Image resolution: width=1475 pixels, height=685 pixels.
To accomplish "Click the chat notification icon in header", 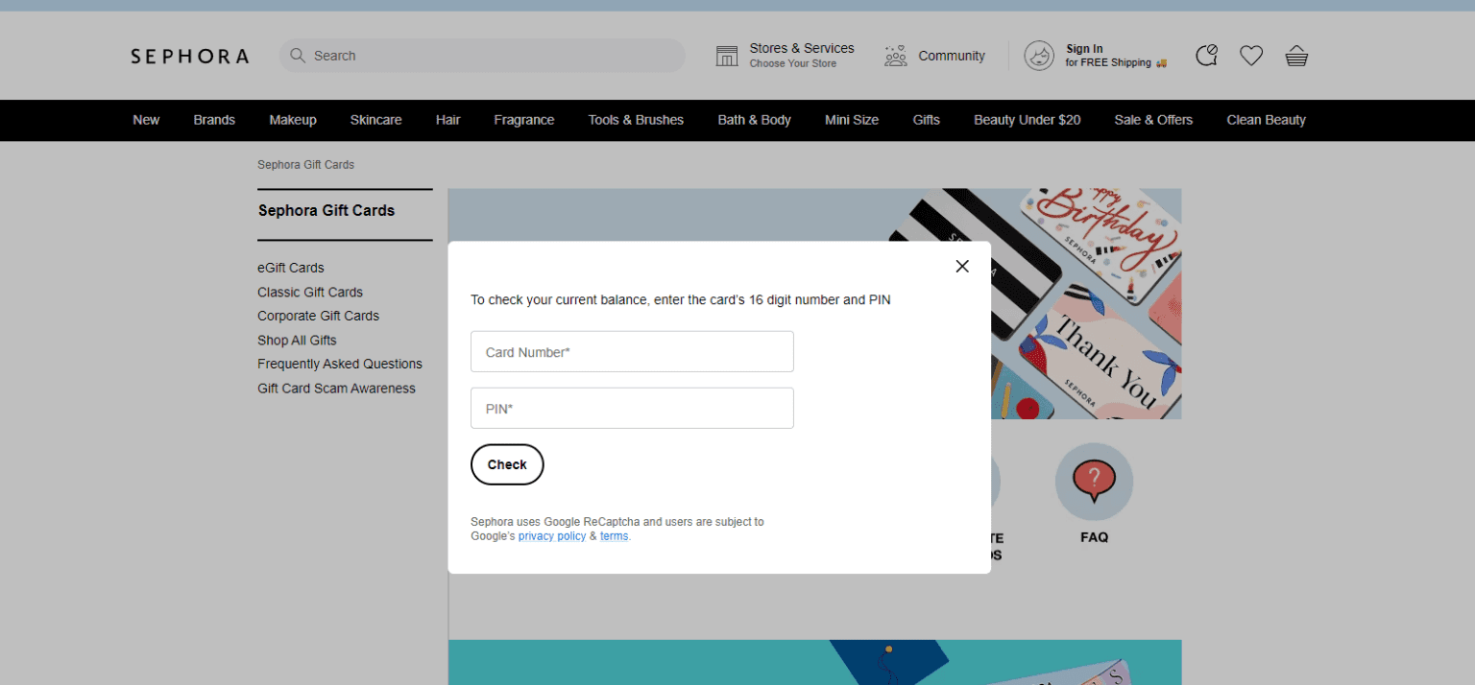I will coord(1206,56).
